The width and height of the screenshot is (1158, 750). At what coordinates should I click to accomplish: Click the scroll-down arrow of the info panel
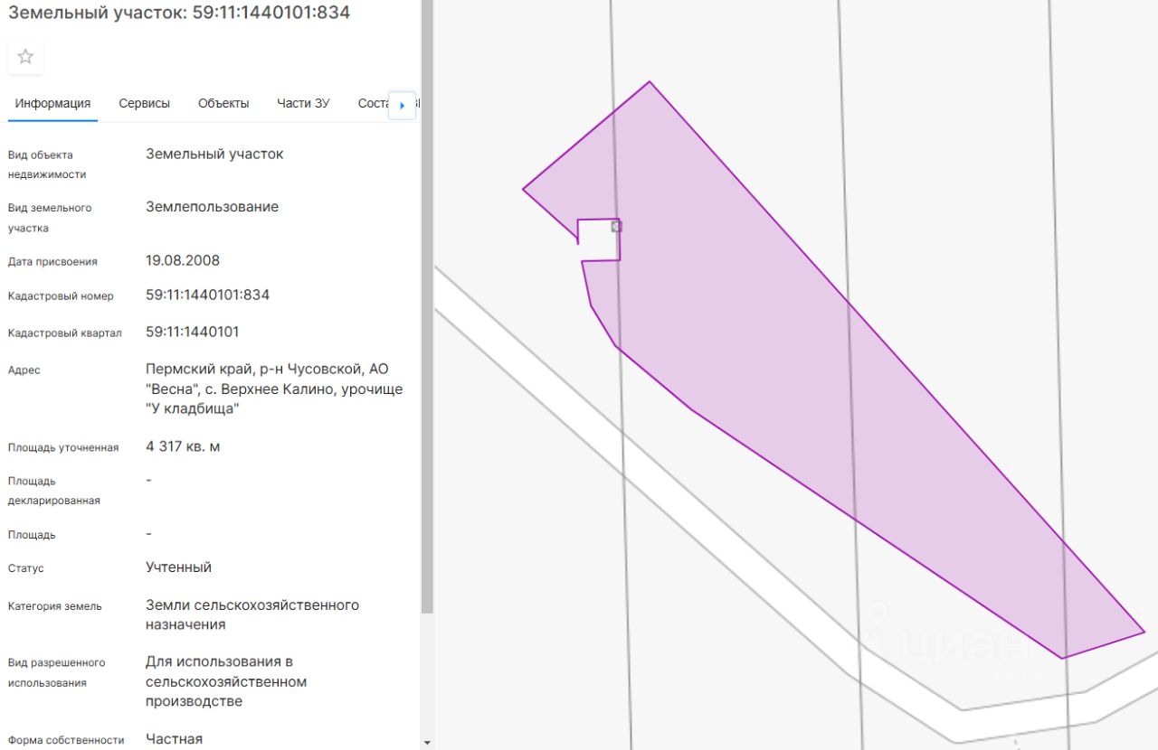(427, 742)
